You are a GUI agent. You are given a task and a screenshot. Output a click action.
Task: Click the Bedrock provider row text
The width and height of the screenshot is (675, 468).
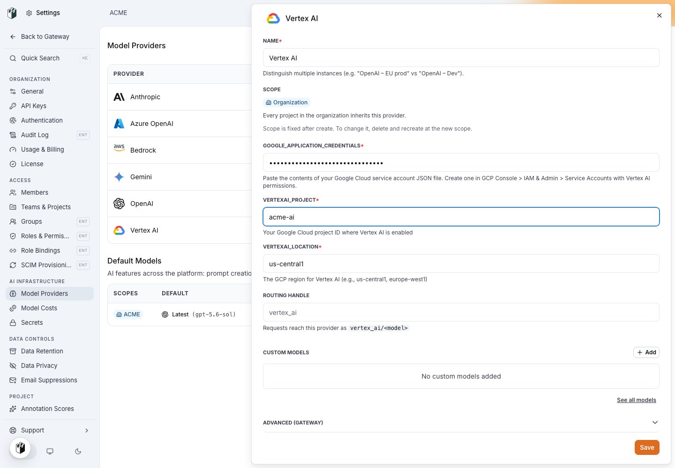point(143,150)
